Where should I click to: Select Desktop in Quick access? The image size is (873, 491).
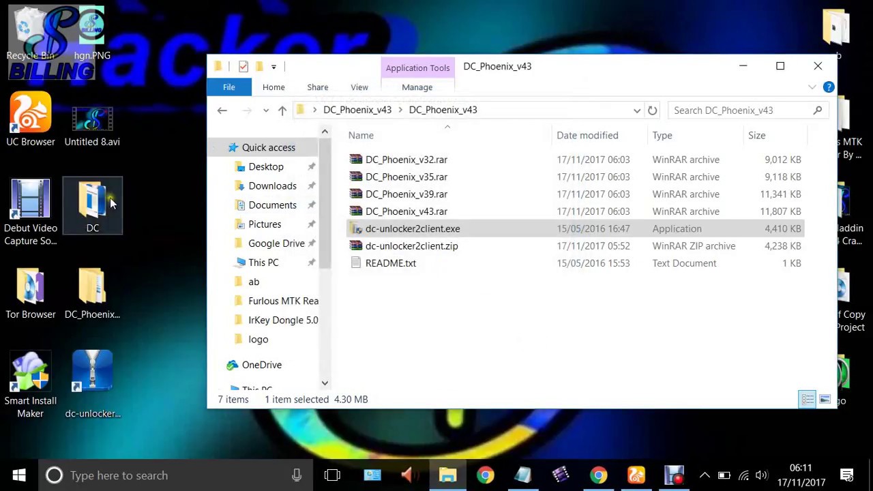[266, 166]
